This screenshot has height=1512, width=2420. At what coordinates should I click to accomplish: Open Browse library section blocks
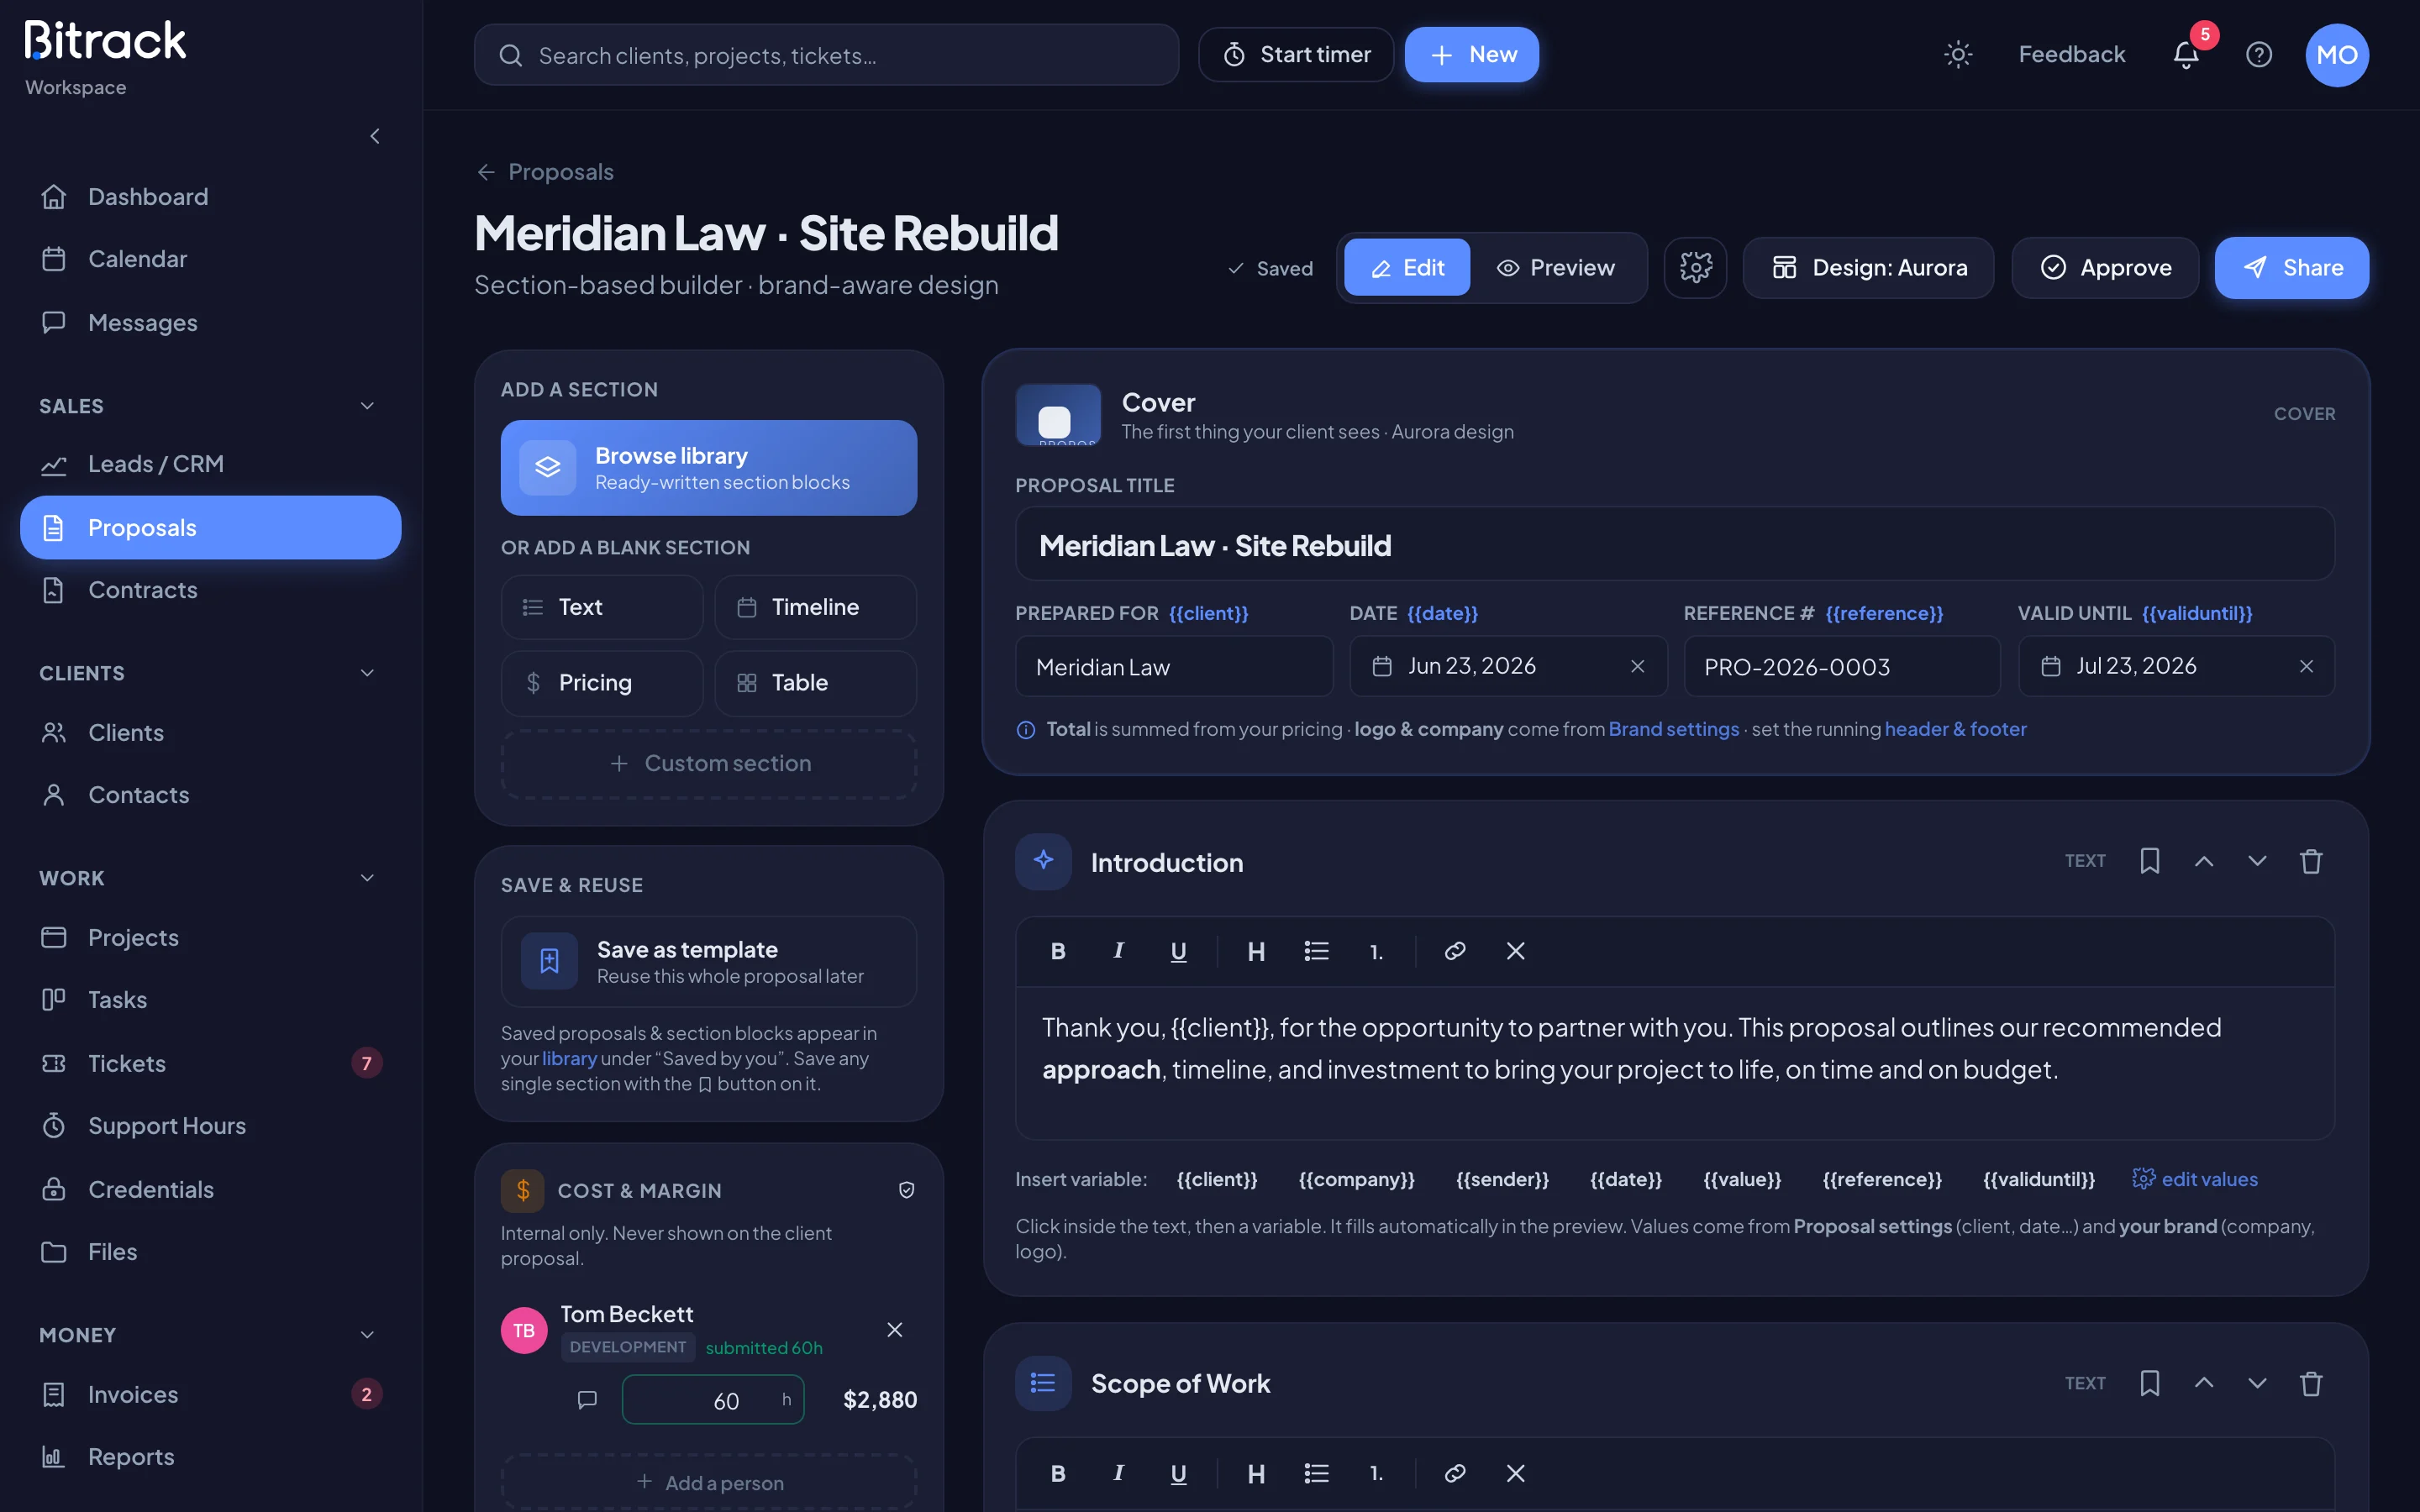708,467
